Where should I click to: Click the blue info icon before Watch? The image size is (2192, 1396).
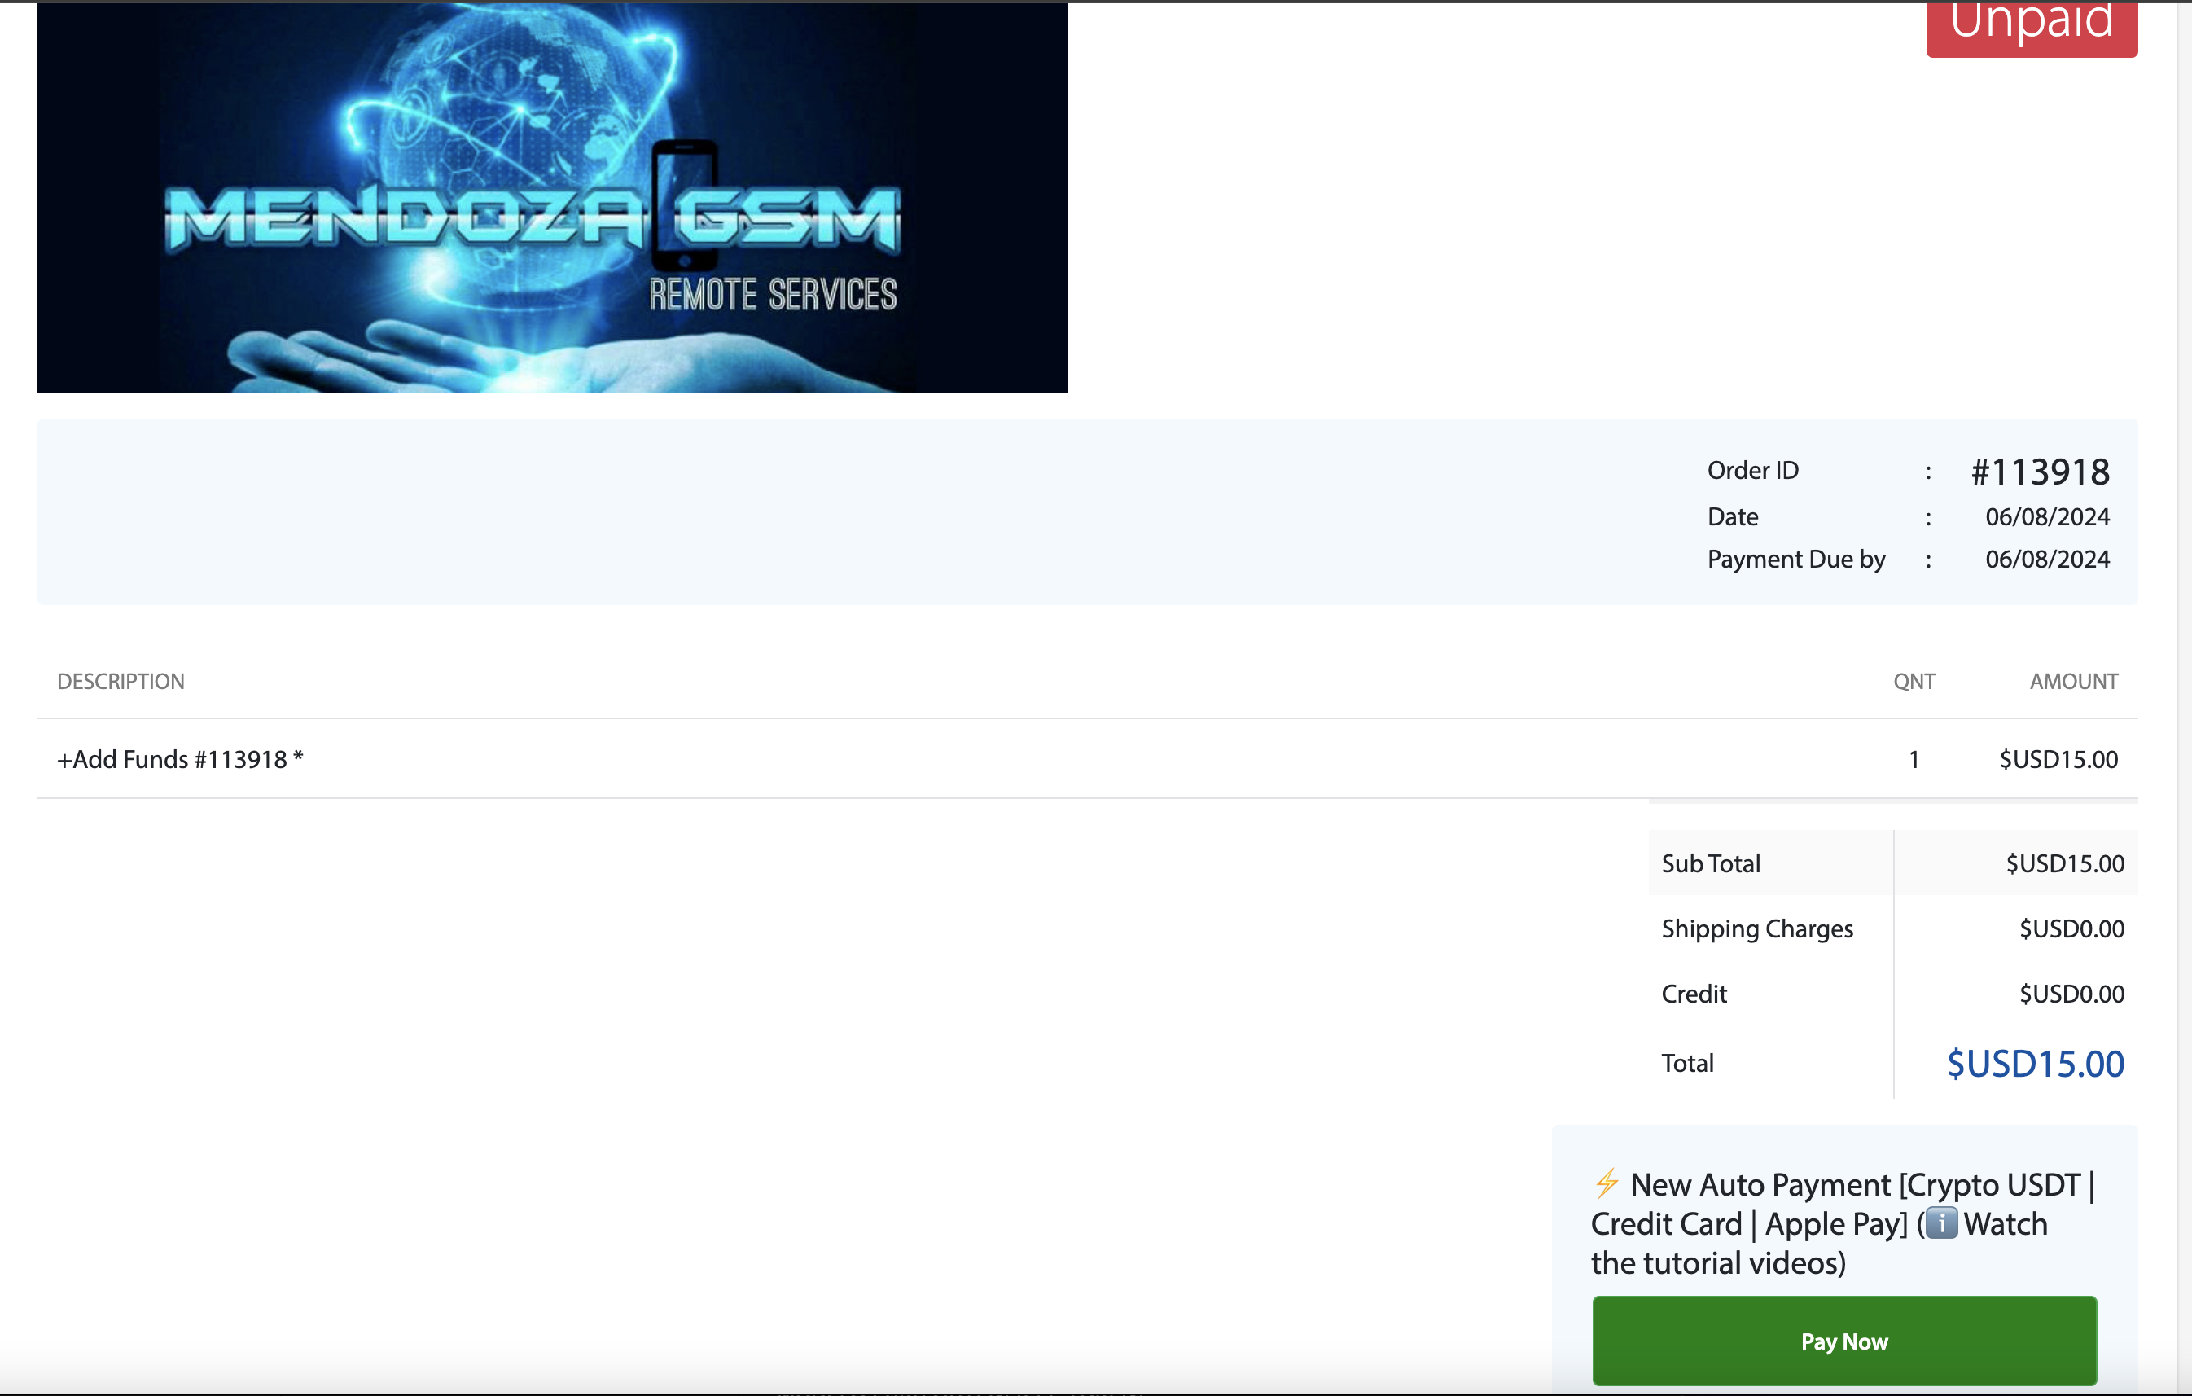[1940, 1223]
